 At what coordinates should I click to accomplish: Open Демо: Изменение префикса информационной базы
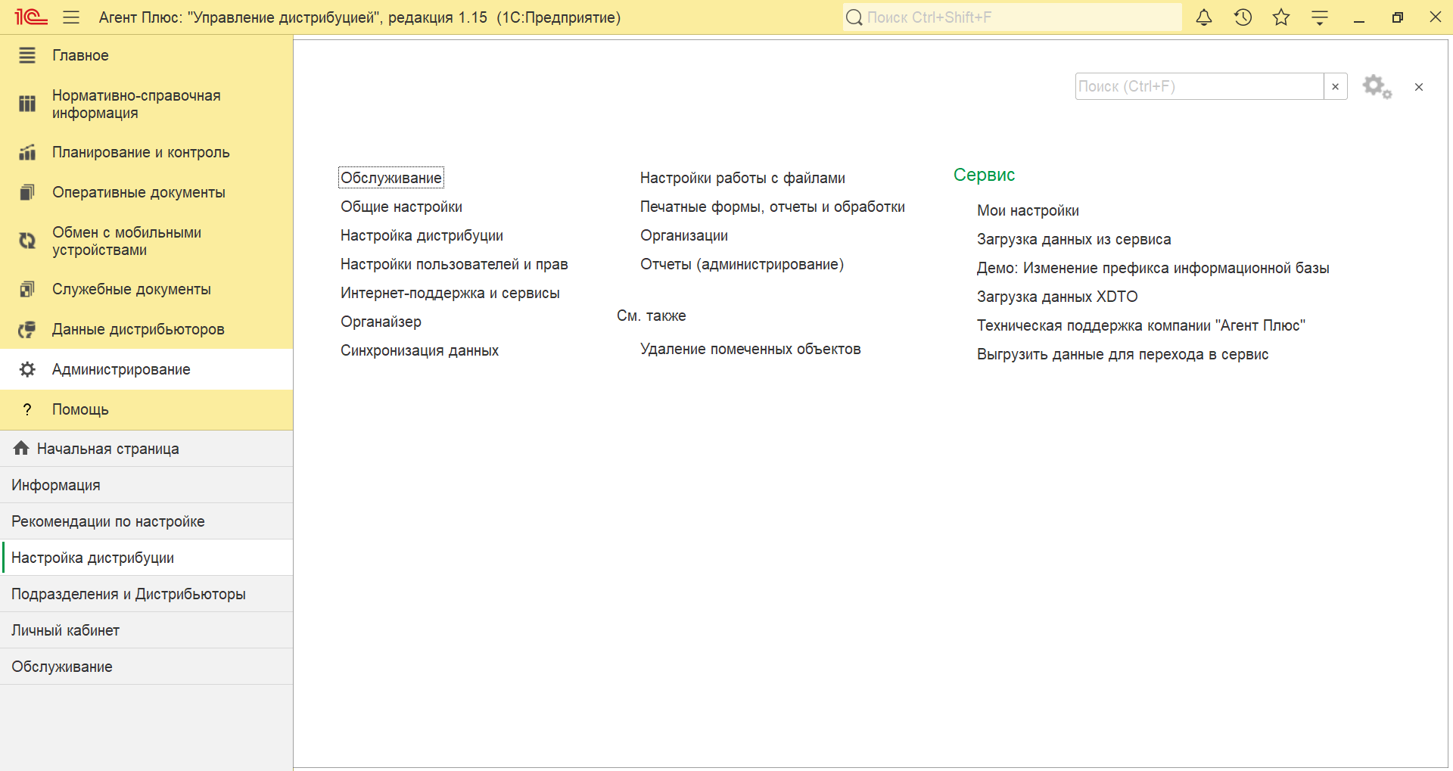coord(1153,268)
